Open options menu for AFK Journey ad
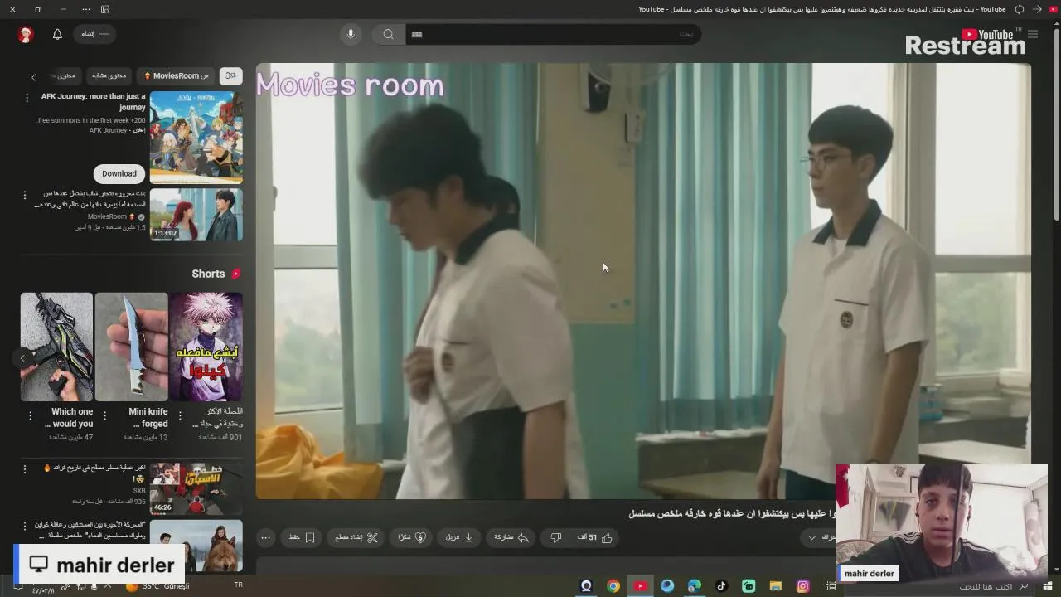The height and width of the screenshot is (597, 1061). [27, 98]
